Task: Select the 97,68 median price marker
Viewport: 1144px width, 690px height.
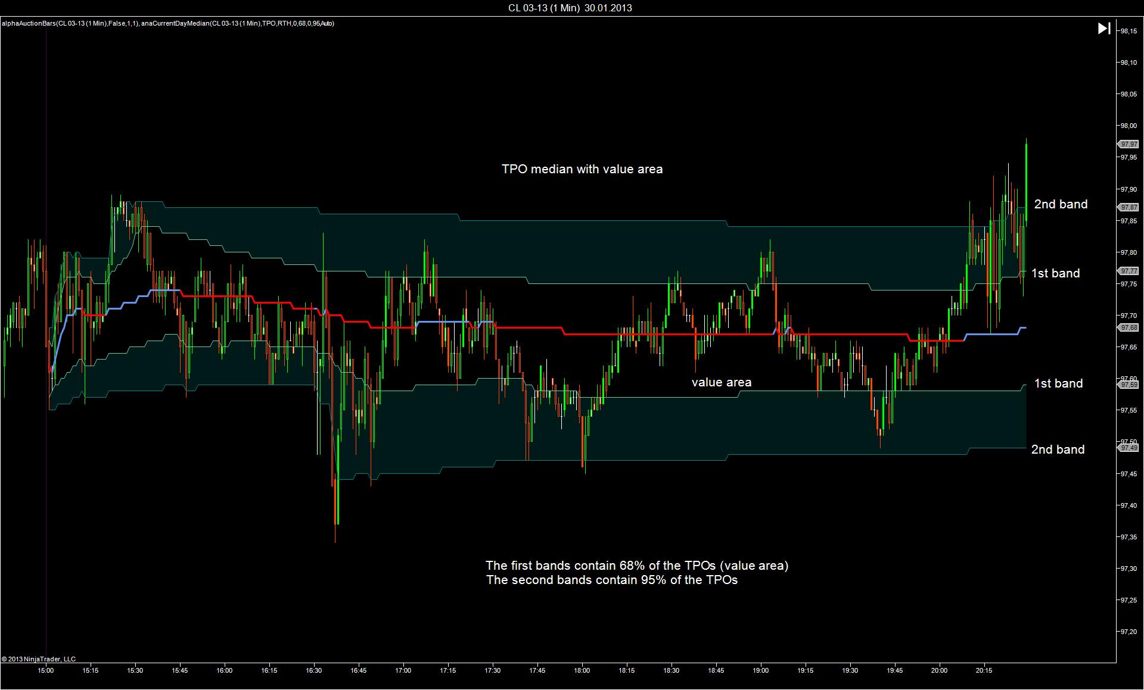Action: (x=1128, y=327)
